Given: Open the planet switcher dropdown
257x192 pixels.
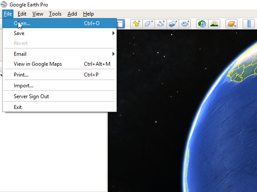Looking at the screenshot, I should tap(231, 24).
